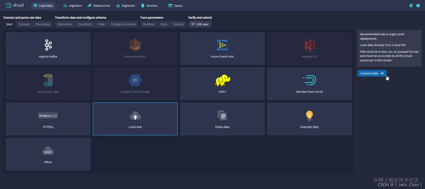The image size is (425, 189).
Task: Click the Azure Event Hub card label
Action: (222, 56)
